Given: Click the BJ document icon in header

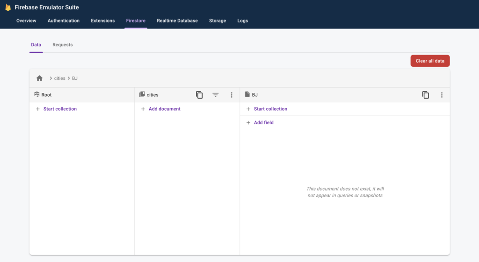Looking at the screenshot, I should 247,94.
